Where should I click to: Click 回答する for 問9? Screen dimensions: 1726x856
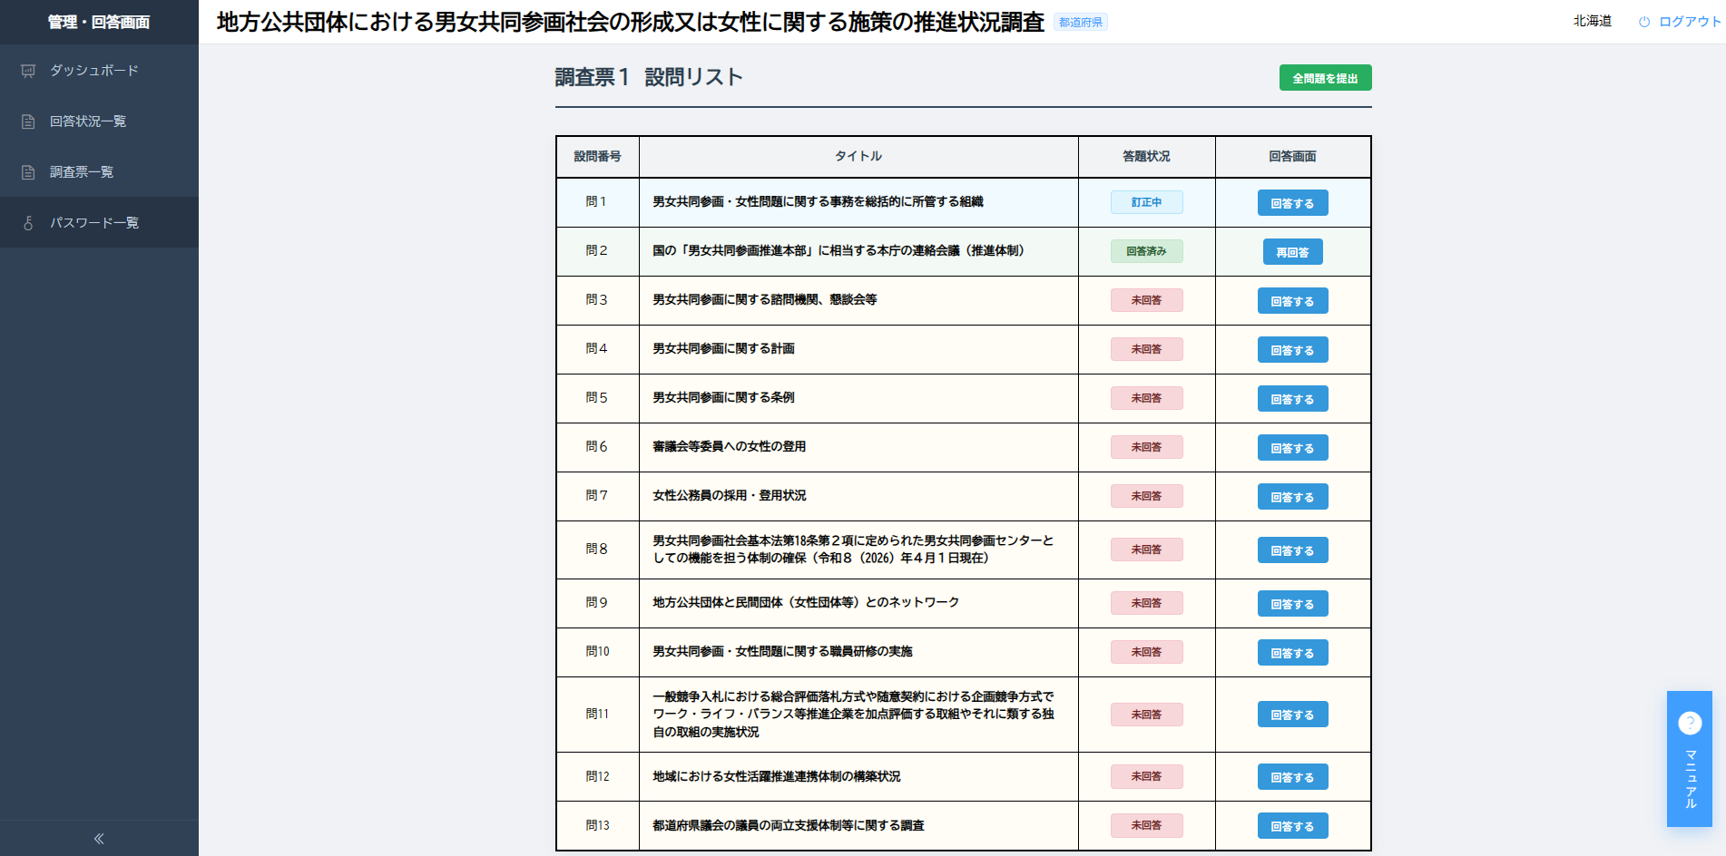1292,604
